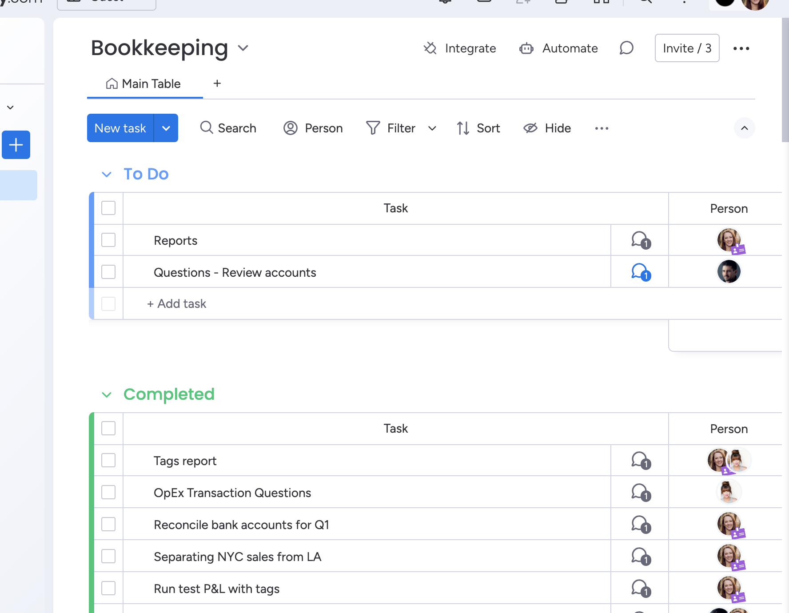This screenshot has height=613, width=789.
Task: Click the avatar on Run test P&L row
Action: (x=729, y=588)
